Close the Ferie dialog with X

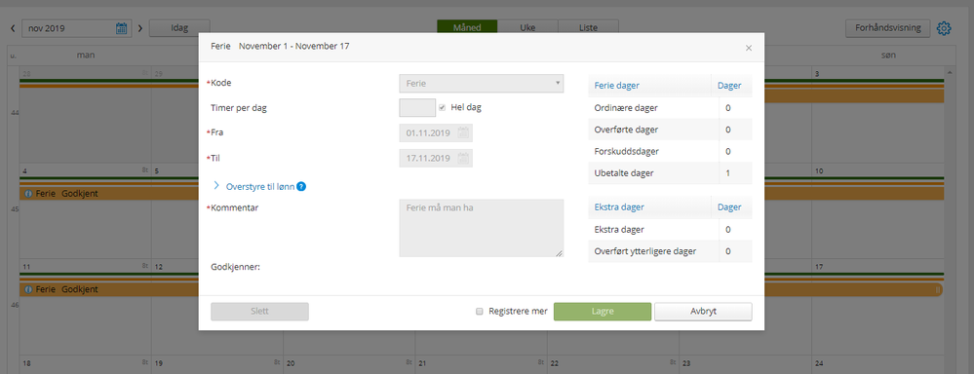point(749,48)
